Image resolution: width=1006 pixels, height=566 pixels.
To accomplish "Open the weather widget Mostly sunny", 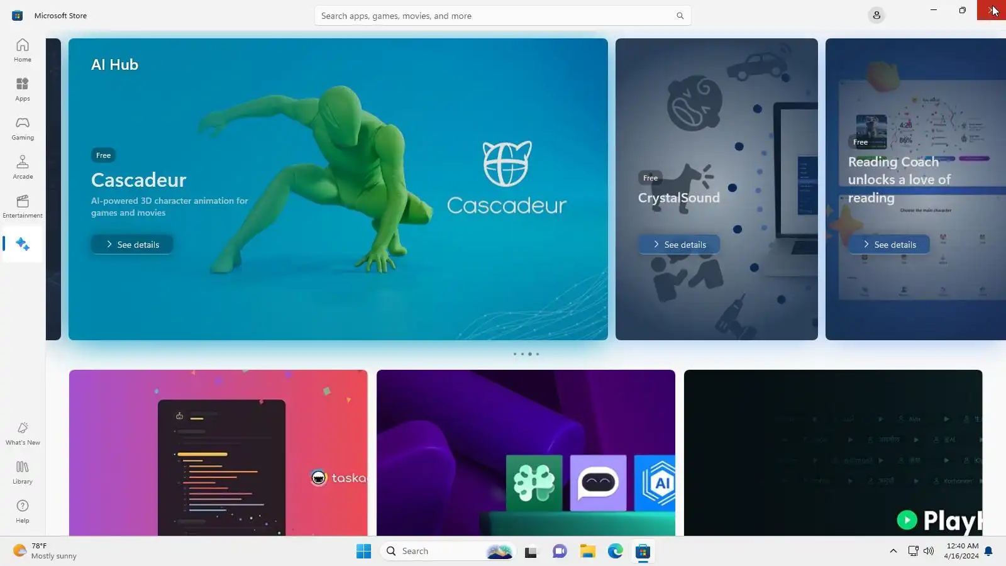I will click(x=45, y=552).
